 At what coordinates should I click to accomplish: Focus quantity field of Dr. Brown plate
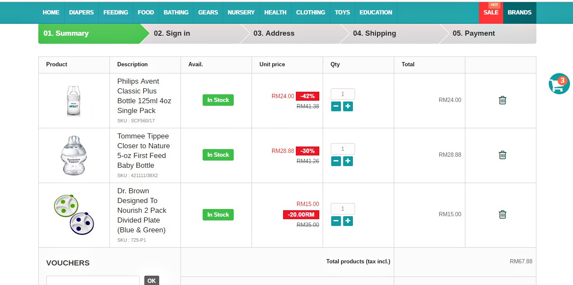343,209
